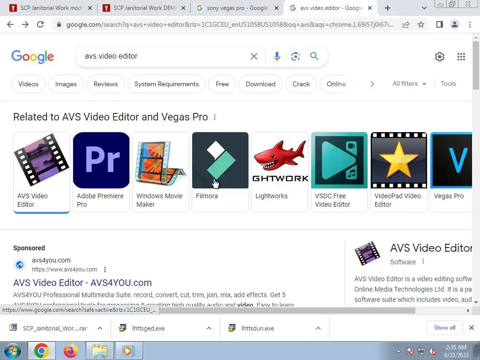Select System Requirements filter chip
Viewport: 480px width, 360px height.
[x=166, y=84]
